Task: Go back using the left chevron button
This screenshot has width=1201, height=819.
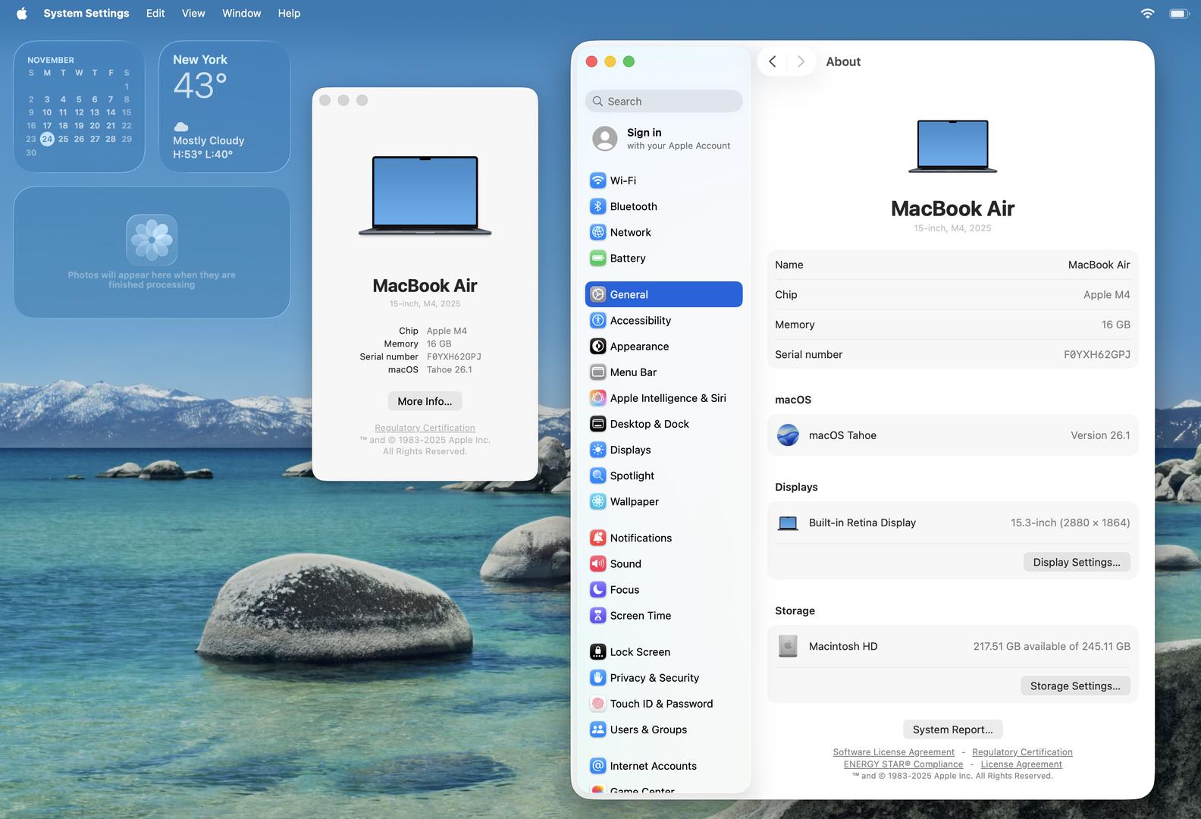Action: [772, 61]
